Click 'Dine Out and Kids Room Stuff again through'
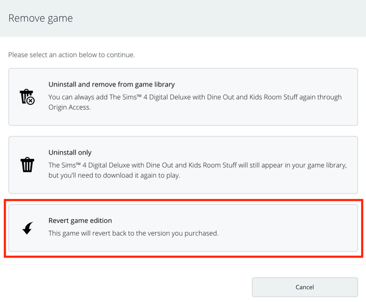The image size is (366, 302). (x=274, y=97)
